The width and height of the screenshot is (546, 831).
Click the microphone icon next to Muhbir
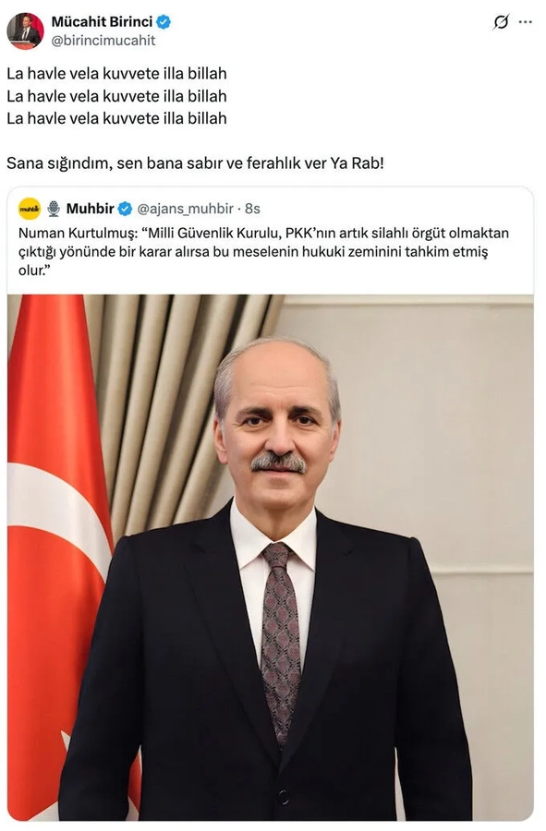[54, 209]
